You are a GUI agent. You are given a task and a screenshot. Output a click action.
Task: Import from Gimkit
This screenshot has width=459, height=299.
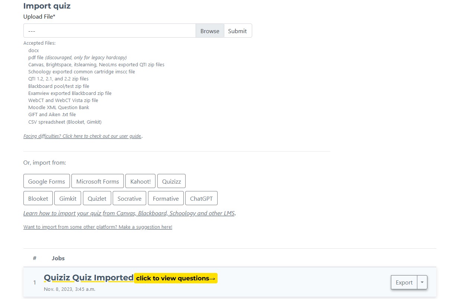tap(68, 198)
